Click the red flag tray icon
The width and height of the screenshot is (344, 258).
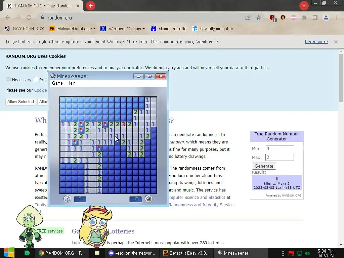click(x=291, y=253)
